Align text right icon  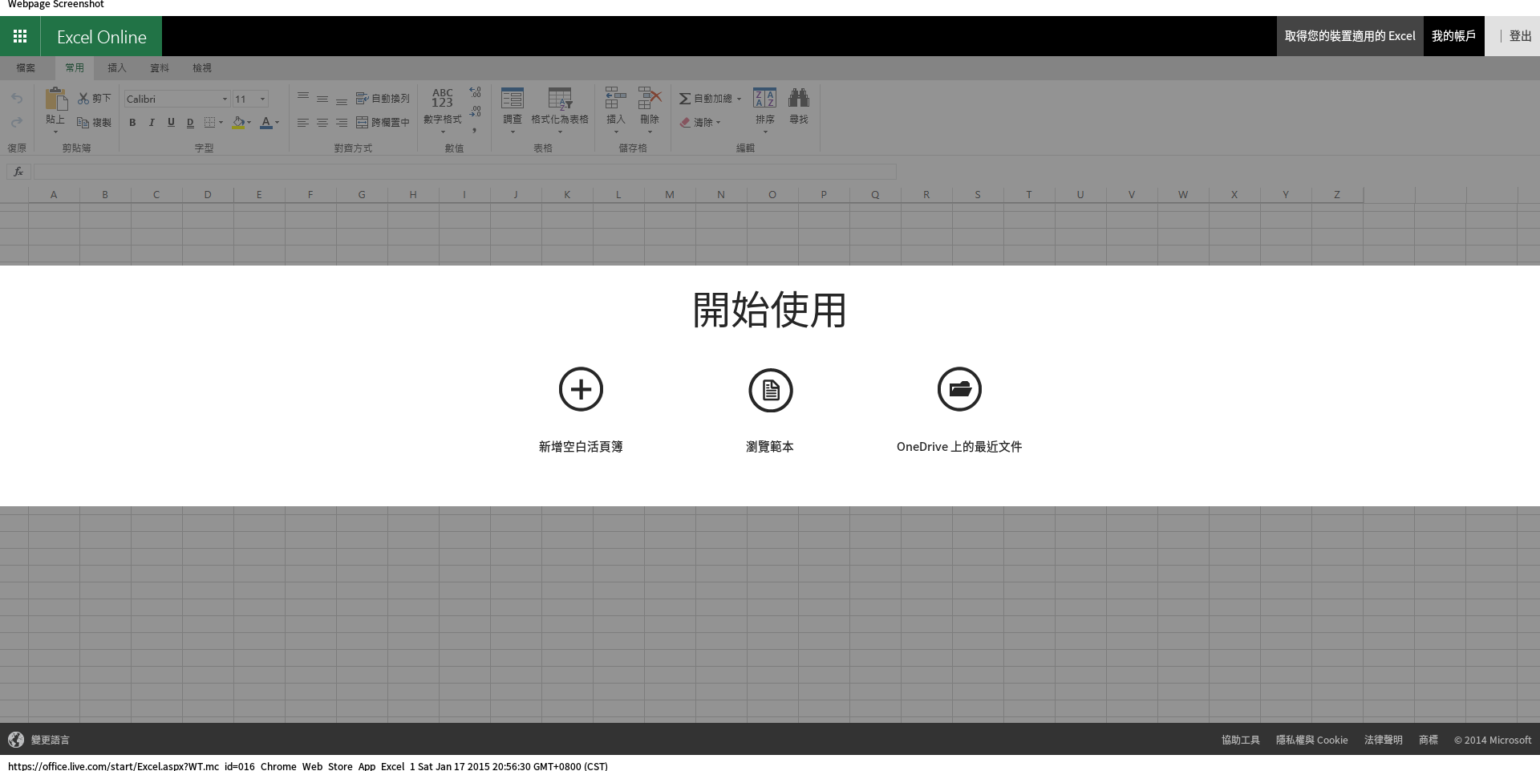342,123
